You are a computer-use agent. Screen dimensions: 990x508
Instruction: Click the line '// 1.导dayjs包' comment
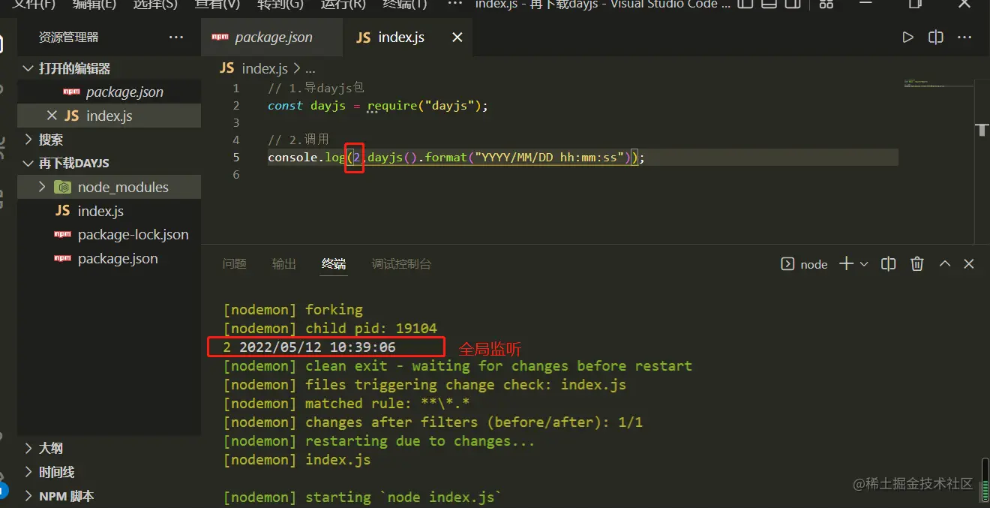point(316,88)
